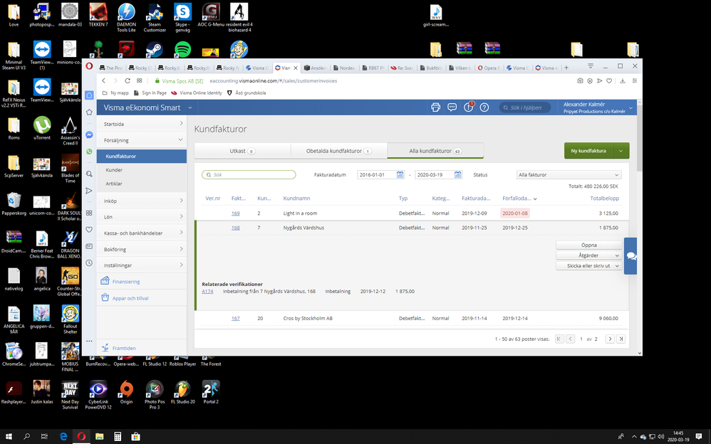Open the Skicka eller skriv ut dropdown
Viewport: 711px width, 444px height.
pos(588,266)
